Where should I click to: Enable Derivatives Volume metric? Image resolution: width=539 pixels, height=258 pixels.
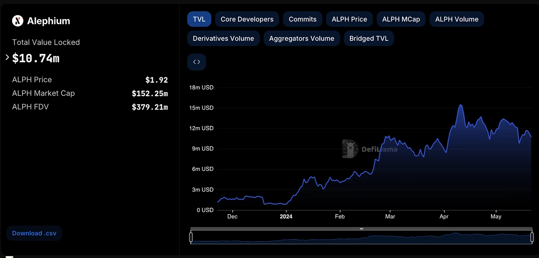pyautogui.click(x=223, y=38)
